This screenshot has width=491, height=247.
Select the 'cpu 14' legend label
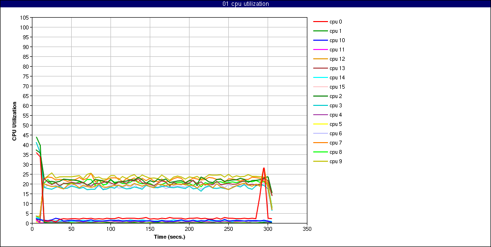337,77
